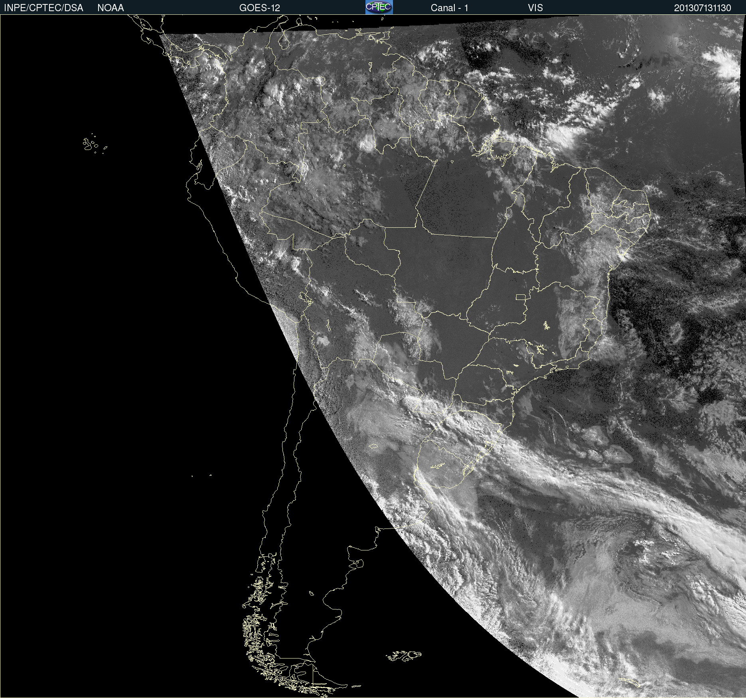The height and width of the screenshot is (698, 746).
Task: Click the VIS channel label
Action: click(535, 8)
